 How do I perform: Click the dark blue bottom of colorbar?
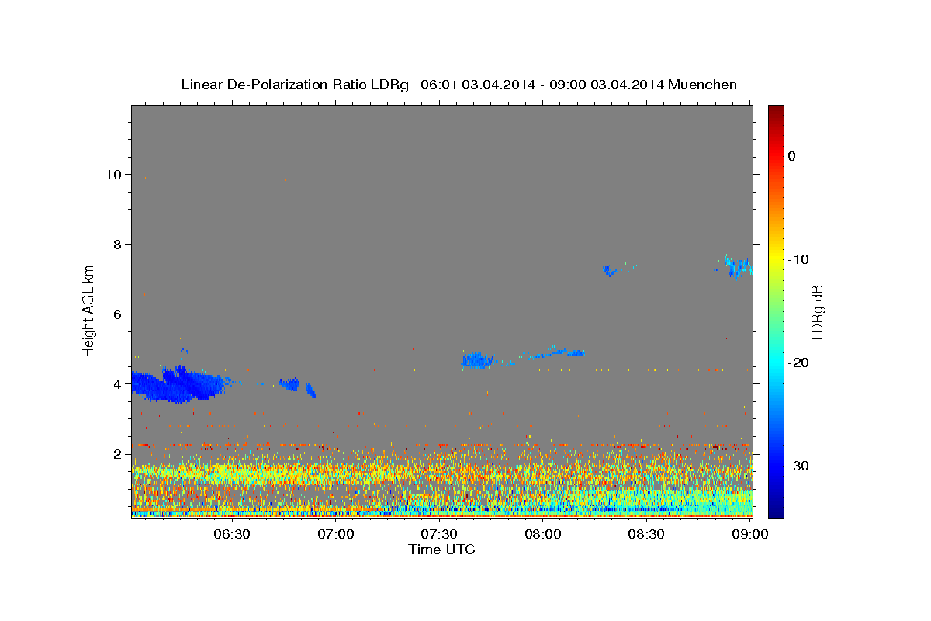pos(776,508)
